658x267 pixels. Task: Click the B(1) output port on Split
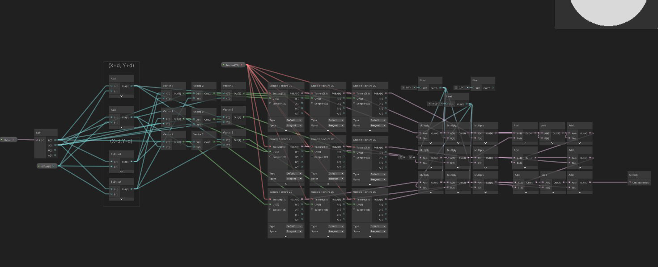pos(55,150)
